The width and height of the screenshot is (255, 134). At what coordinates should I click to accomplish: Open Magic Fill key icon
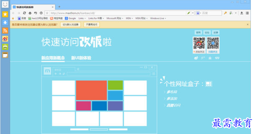225,13
